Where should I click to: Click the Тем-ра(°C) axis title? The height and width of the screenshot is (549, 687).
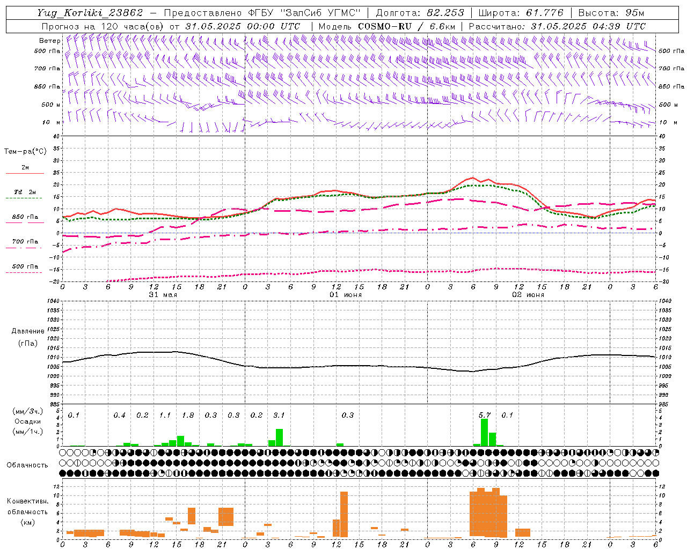(x=25, y=152)
